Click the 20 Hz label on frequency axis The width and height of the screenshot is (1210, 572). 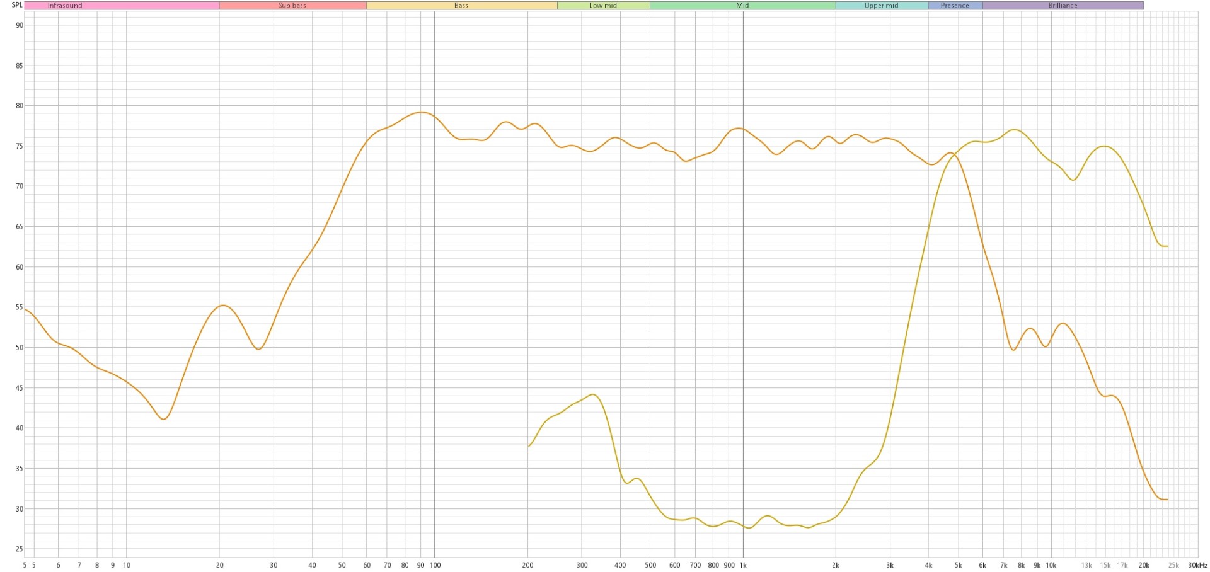coord(219,565)
